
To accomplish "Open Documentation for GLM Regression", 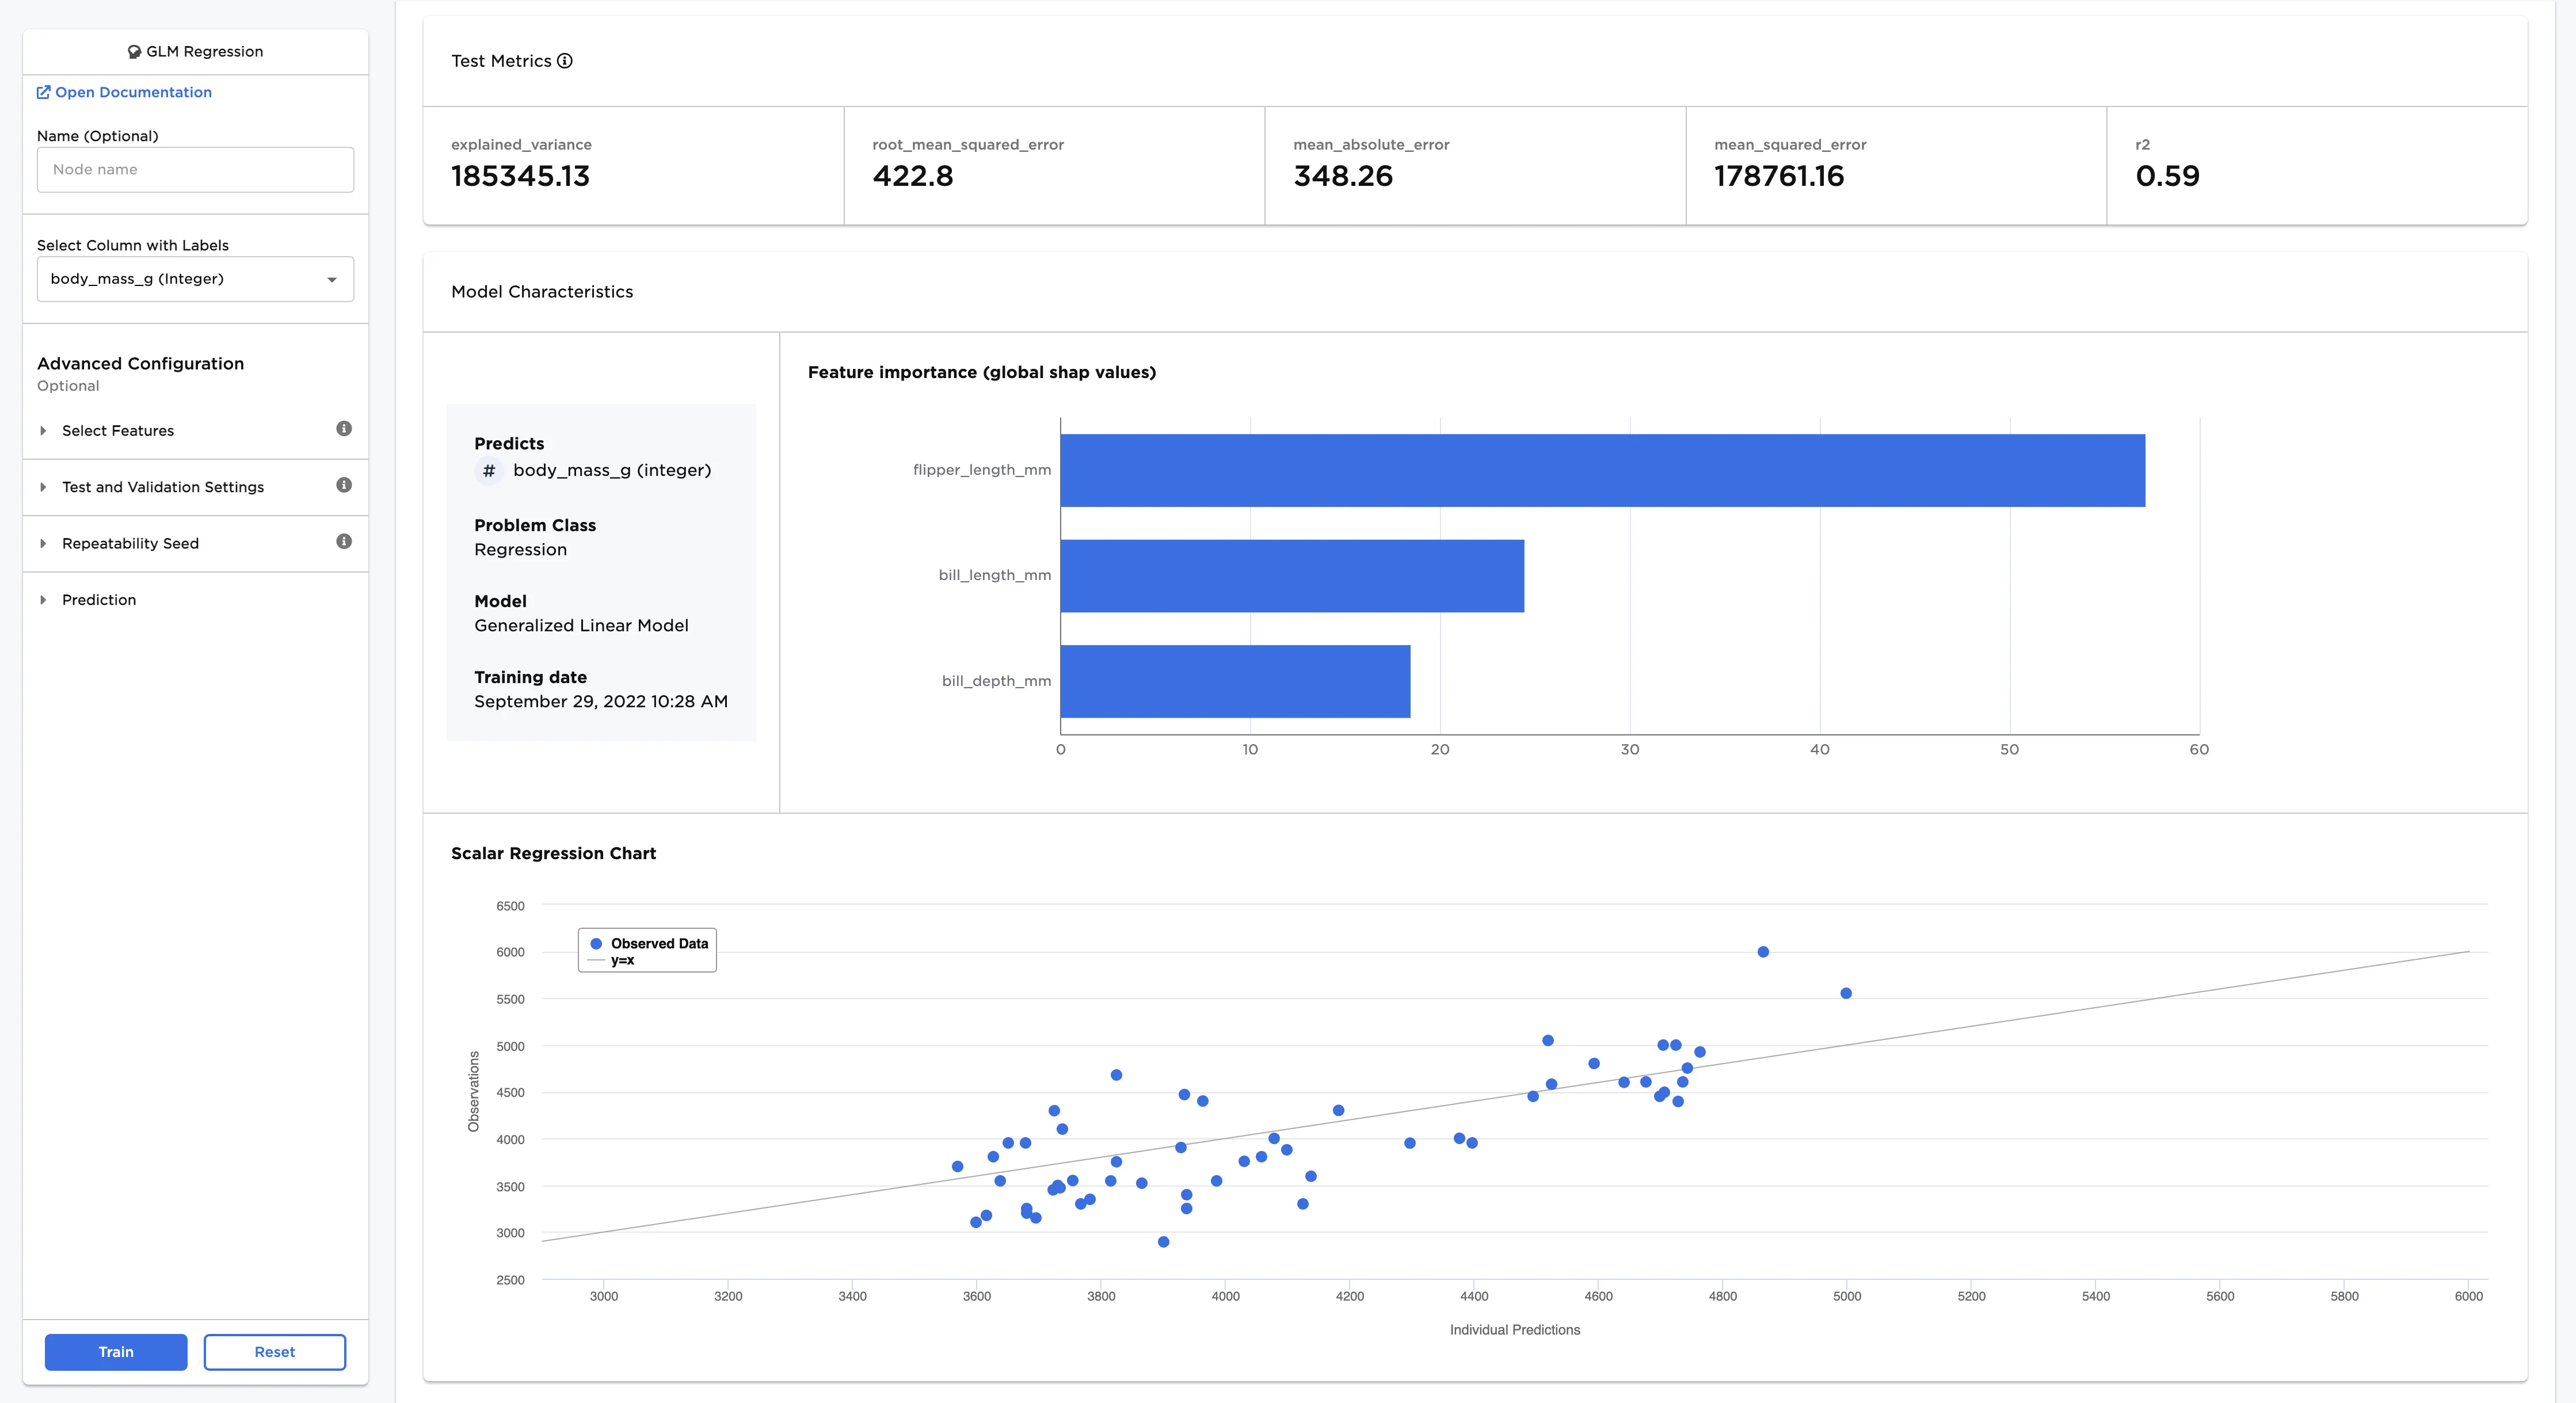I will [133, 91].
